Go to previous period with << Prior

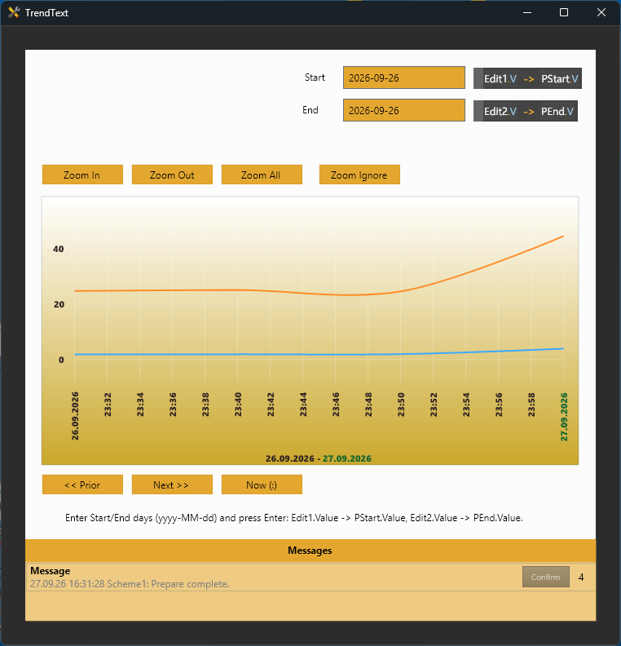click(x=82, y=484)
